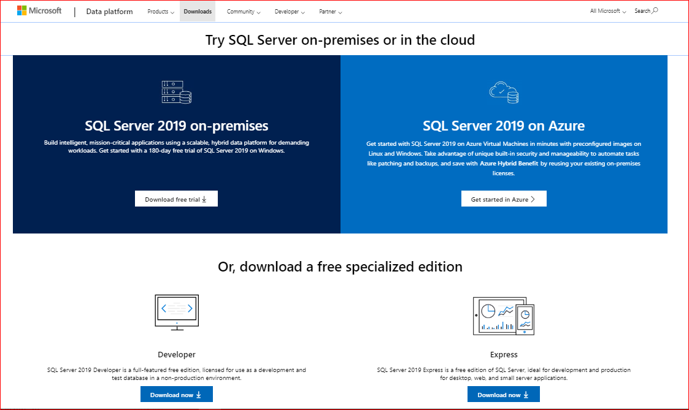
Task: Click the SQL Server 2019 Express description text
Action: point(504,374)
